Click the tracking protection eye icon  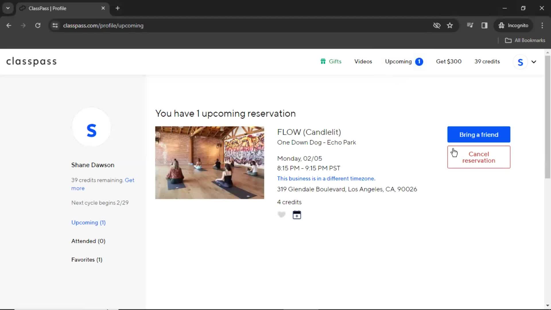pos(437,26)
